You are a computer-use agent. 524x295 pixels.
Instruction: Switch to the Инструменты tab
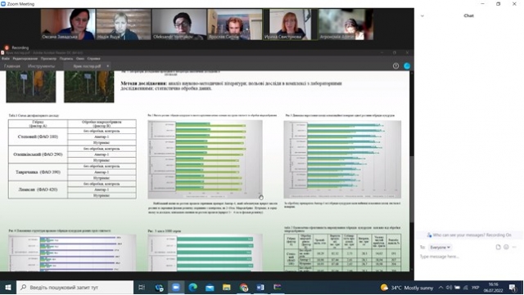tap(41, 66)
